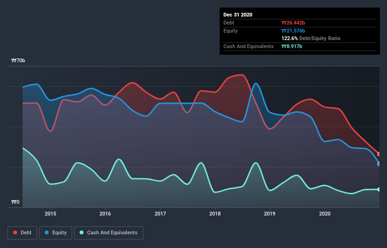Click the tooltip Debt row label
The height and width of the screenshot is (248, 387).
pyautogui.click(x=229, y=23)
